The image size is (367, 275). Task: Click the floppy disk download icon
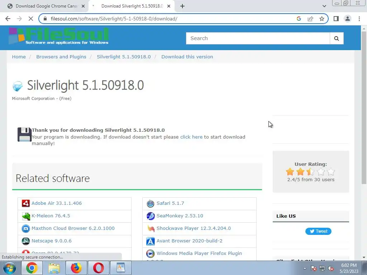[24, 135]
